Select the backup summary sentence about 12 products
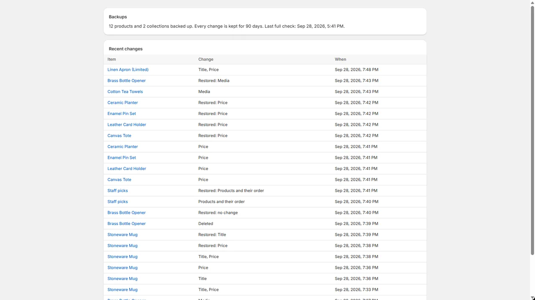Screen dimensions: 535x300 click(x=227, y=26)
